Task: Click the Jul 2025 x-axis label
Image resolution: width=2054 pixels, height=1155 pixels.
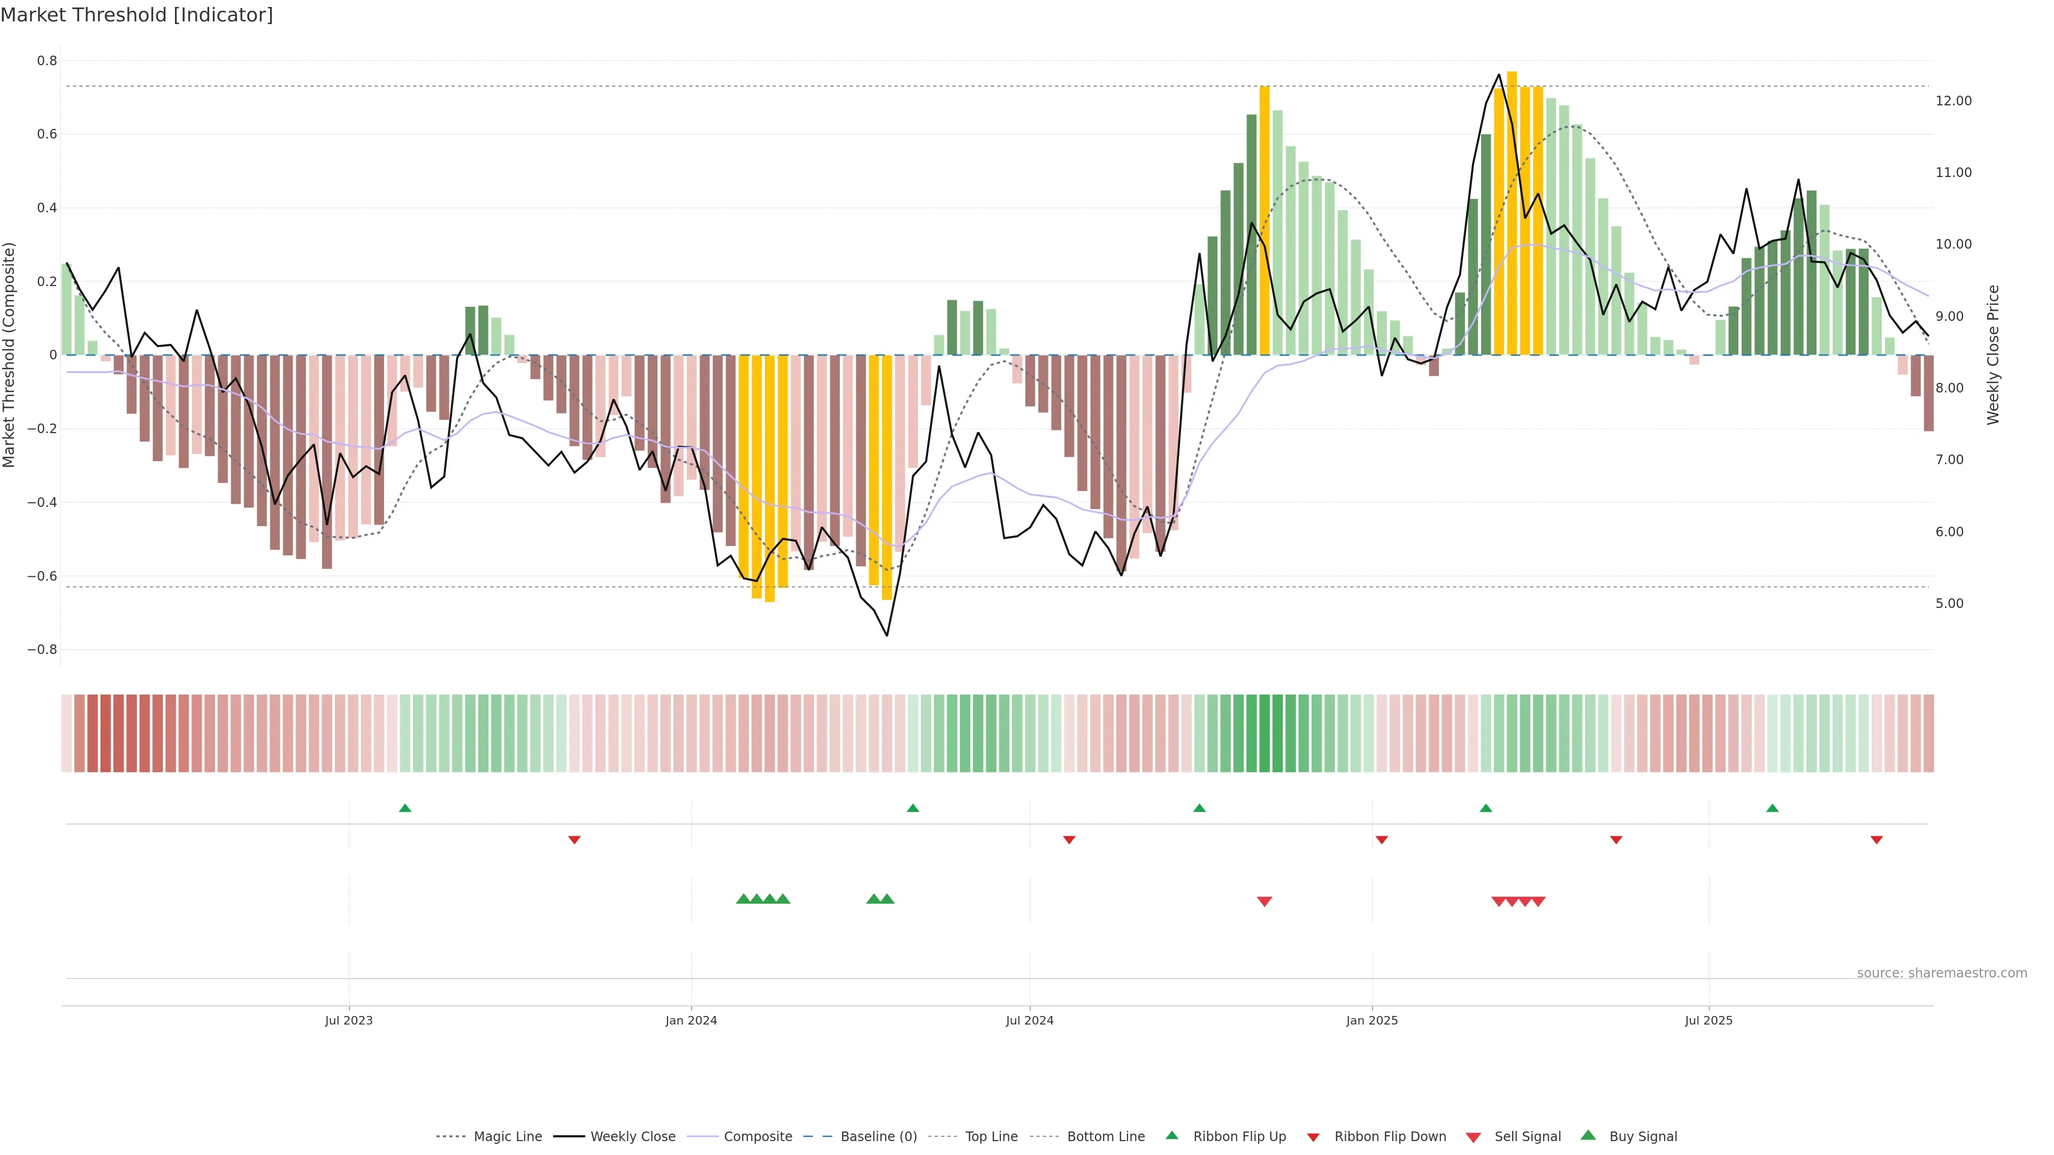Action: pyautogui.click(x=1709, y=1020)
